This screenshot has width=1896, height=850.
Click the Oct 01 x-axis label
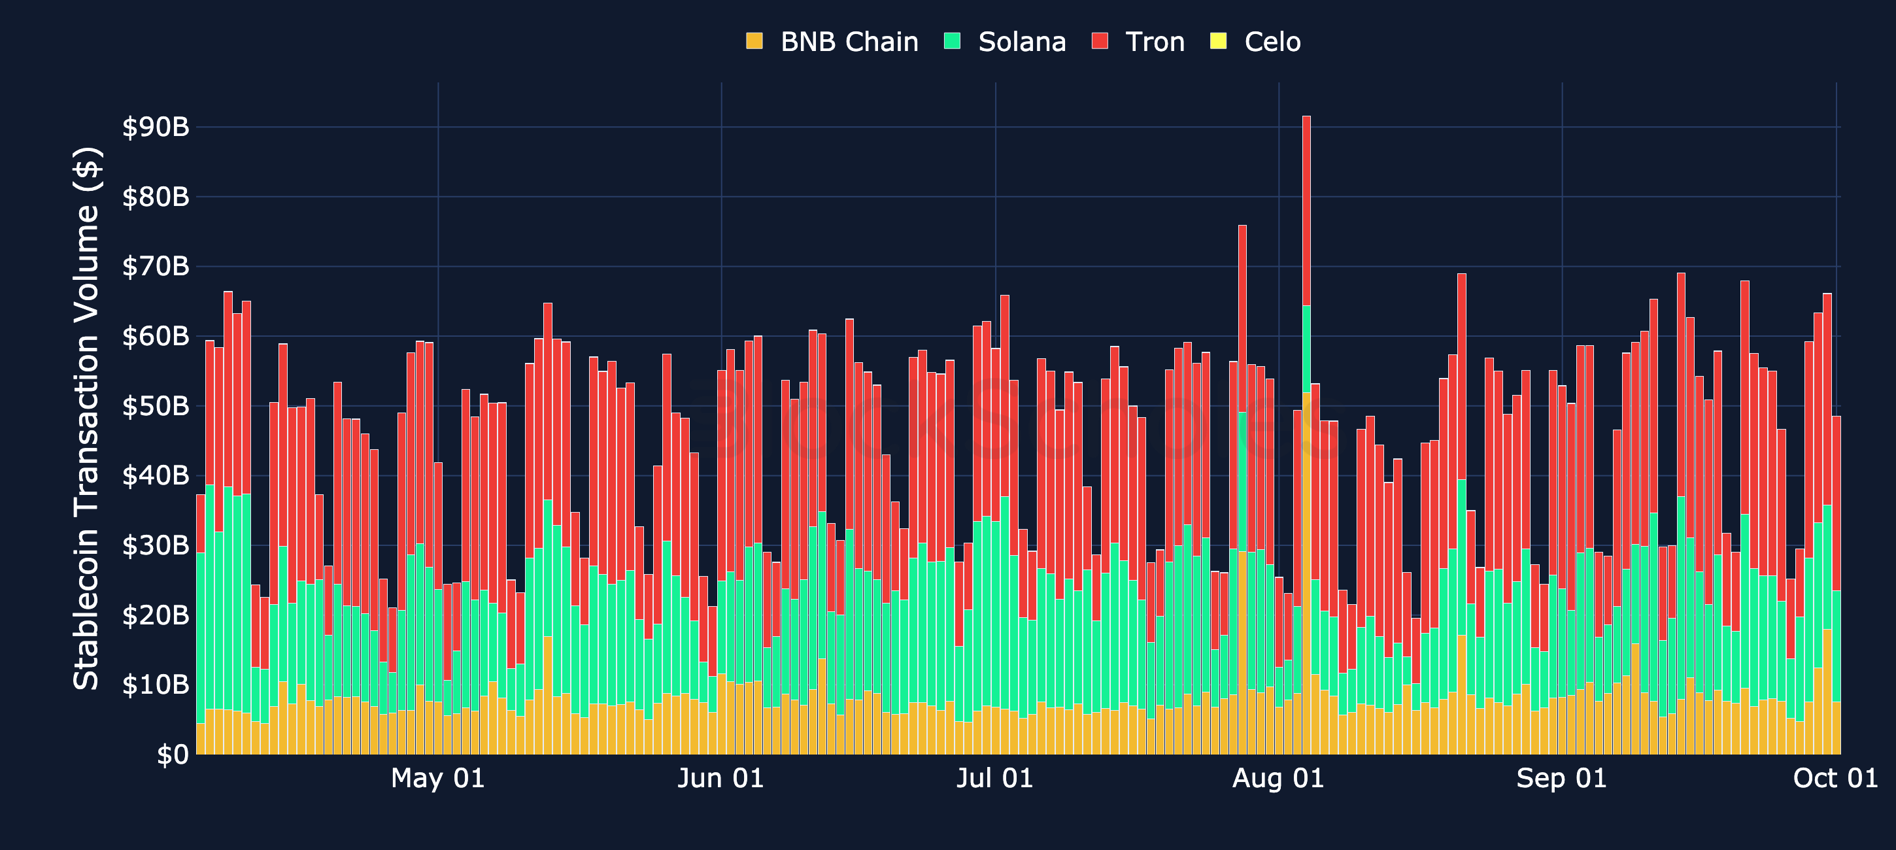[x=1836, y=779]
